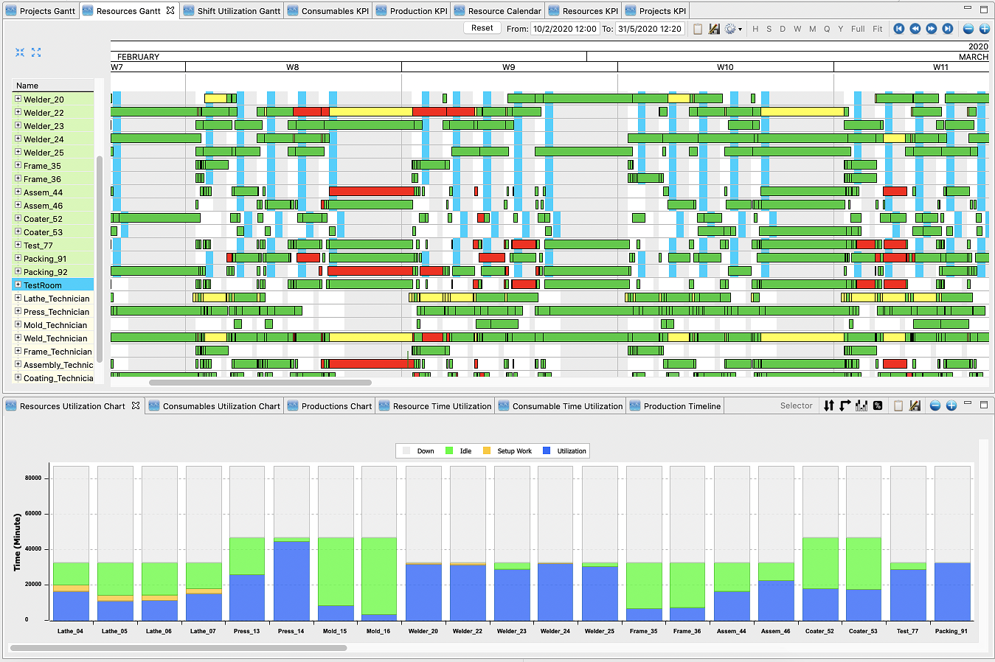Open the Resource Calendar tab

[498, 11]
